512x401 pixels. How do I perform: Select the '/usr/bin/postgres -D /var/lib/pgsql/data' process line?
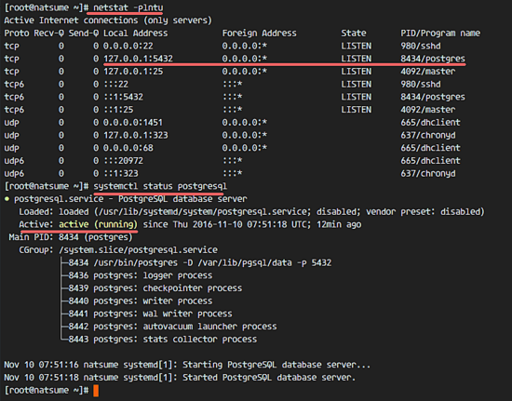pos(200,262)
